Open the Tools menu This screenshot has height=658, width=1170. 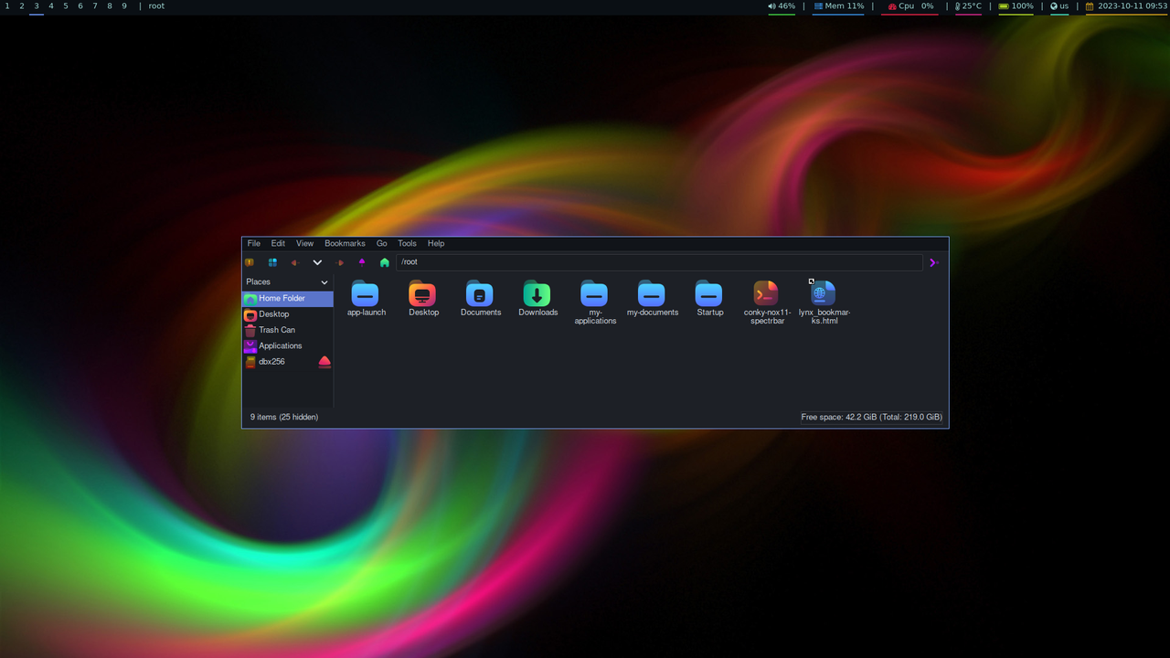tap(407, 243)
